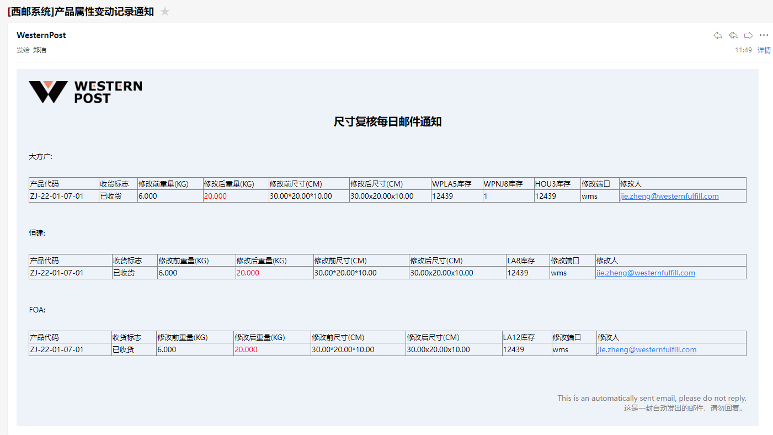
Task: Click 30.00*20.00*10.00 size in 恒建 table
Action: click(x=345, y=273)
